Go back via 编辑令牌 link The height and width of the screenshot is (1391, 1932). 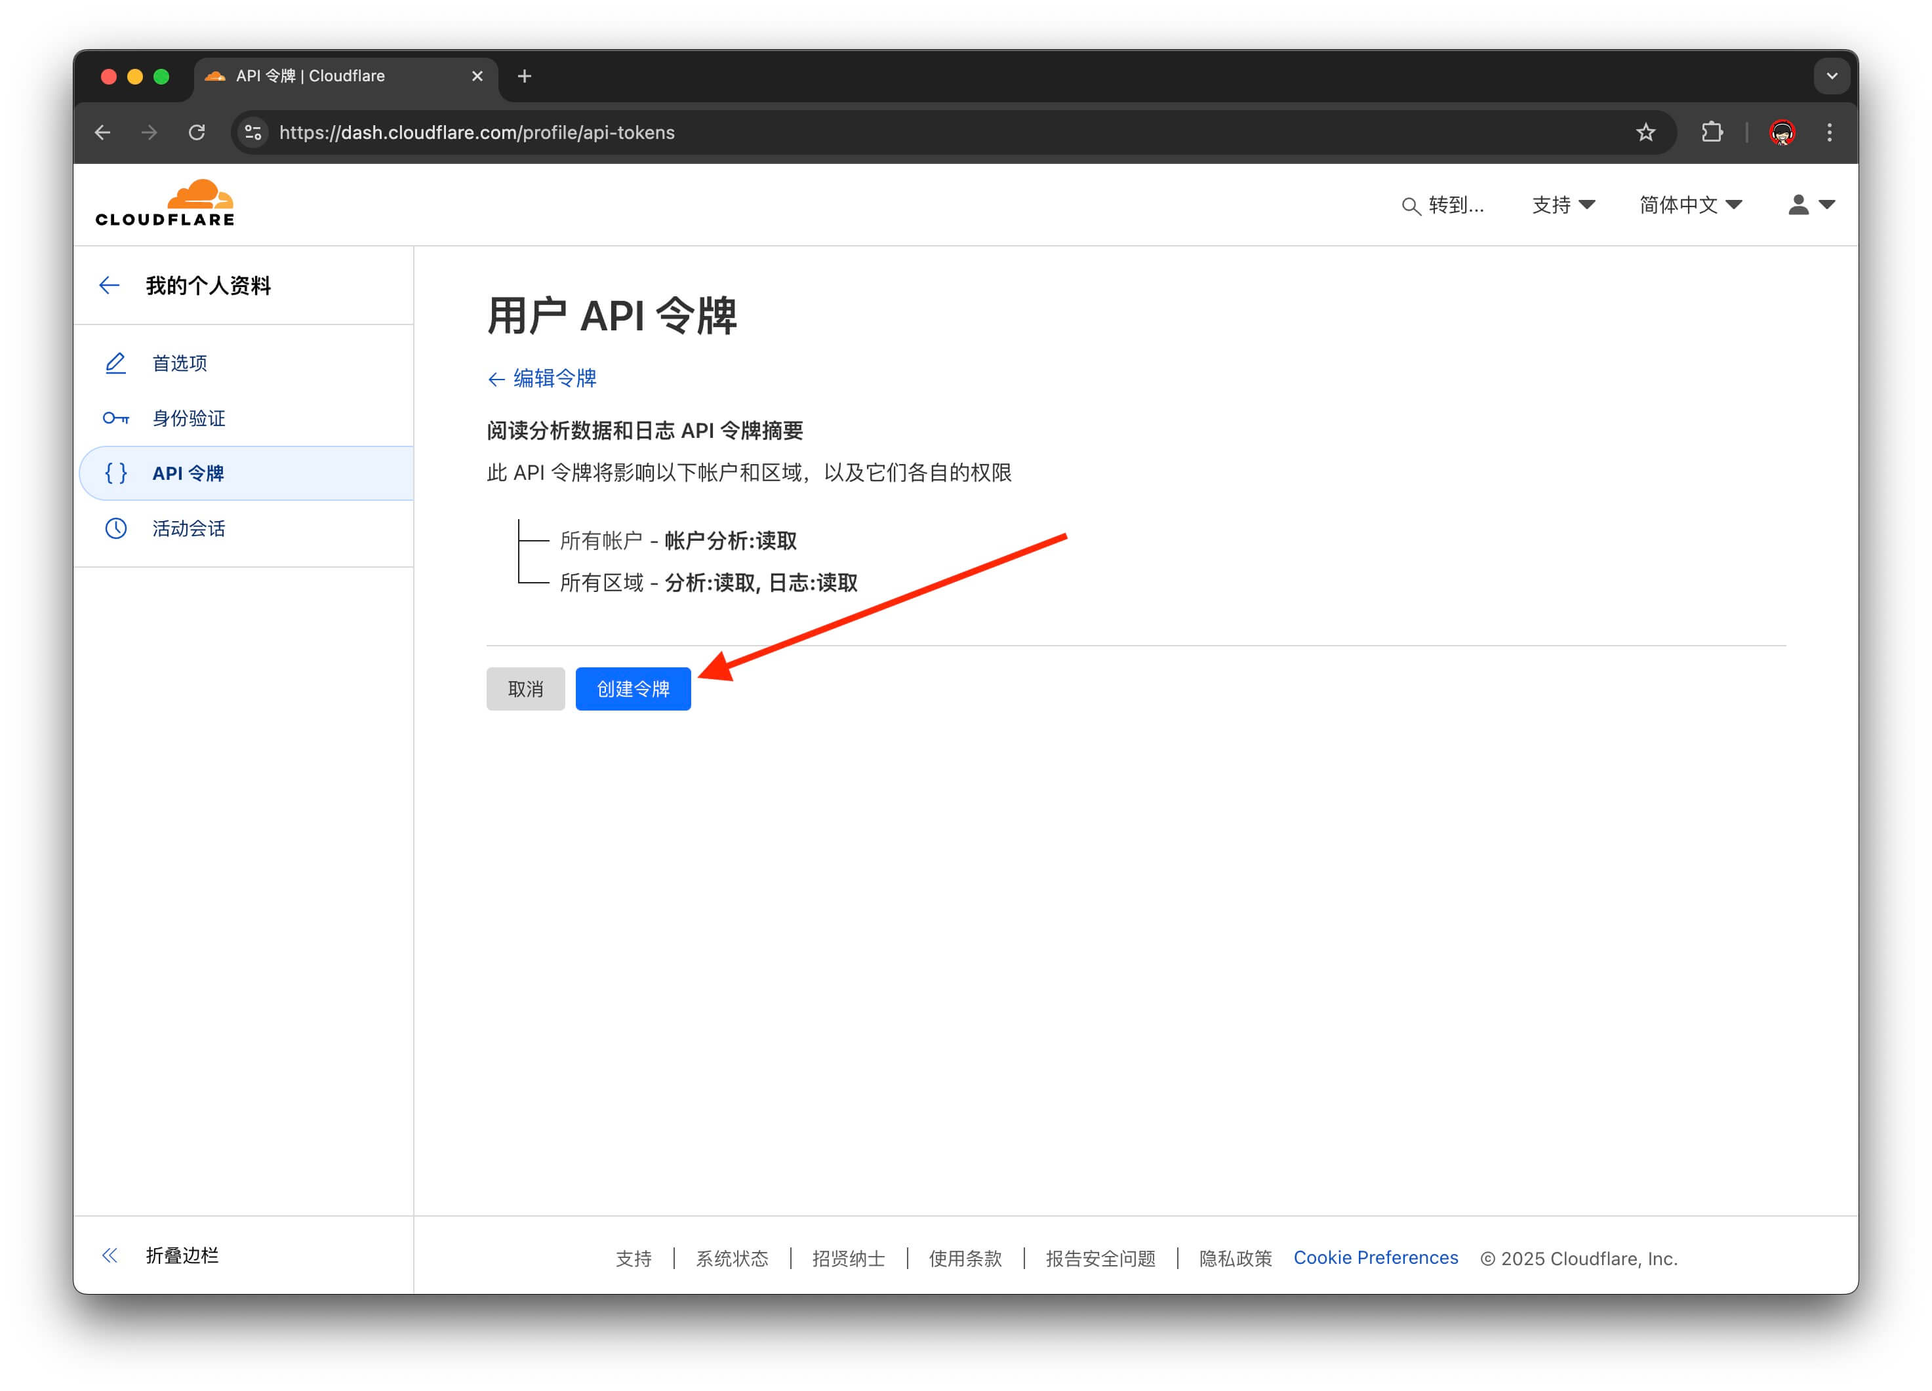point(542,379)
